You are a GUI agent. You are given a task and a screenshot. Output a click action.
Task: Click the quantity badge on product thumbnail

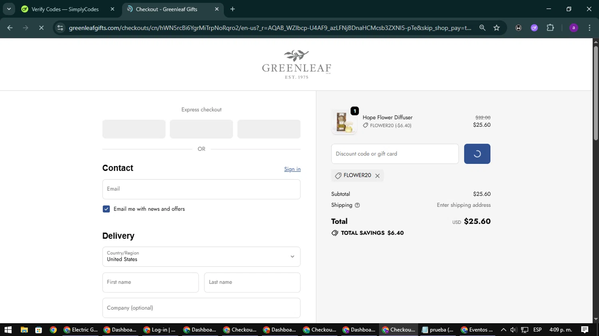(x=355, y=111)
